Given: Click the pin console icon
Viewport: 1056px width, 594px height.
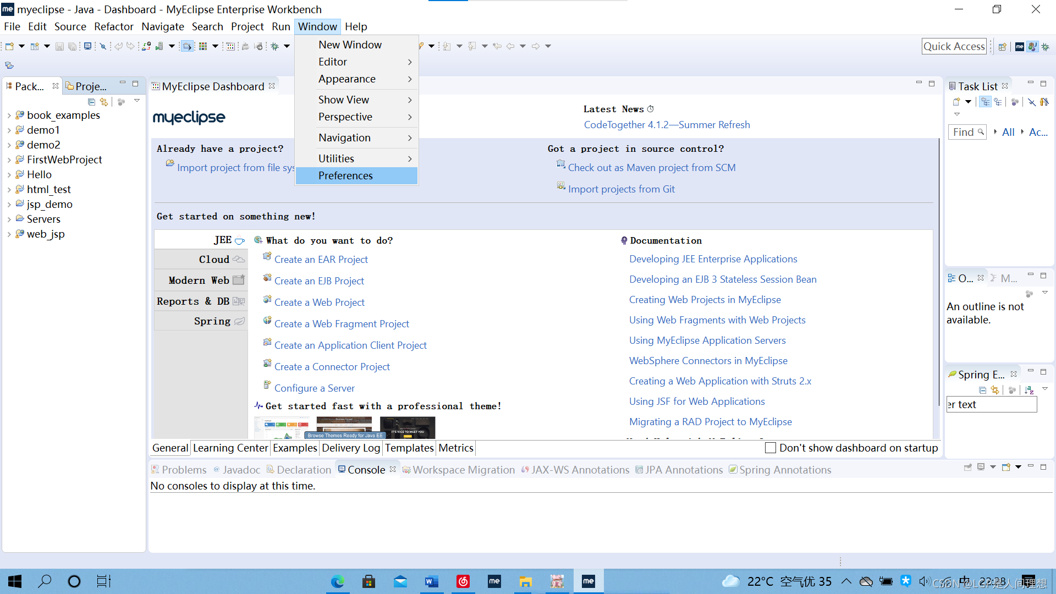Looking at the screenshot, I should pyautogui.click(x=968, y=467).
